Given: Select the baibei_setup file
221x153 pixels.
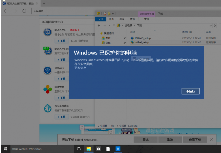Looking at the screenshot, I should point(142,42).
